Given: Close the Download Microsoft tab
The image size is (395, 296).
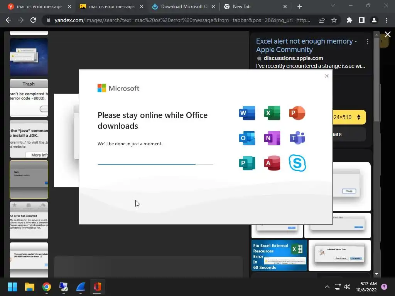Looking at the screenshot, I should click(213, 7).
